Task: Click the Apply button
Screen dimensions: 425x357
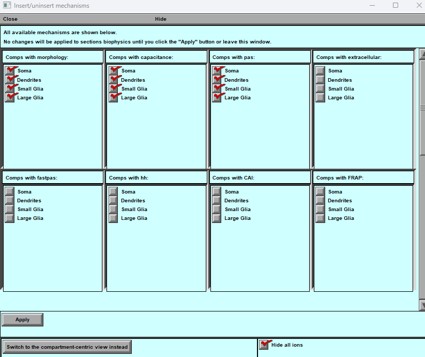Action: pos(22,320)
